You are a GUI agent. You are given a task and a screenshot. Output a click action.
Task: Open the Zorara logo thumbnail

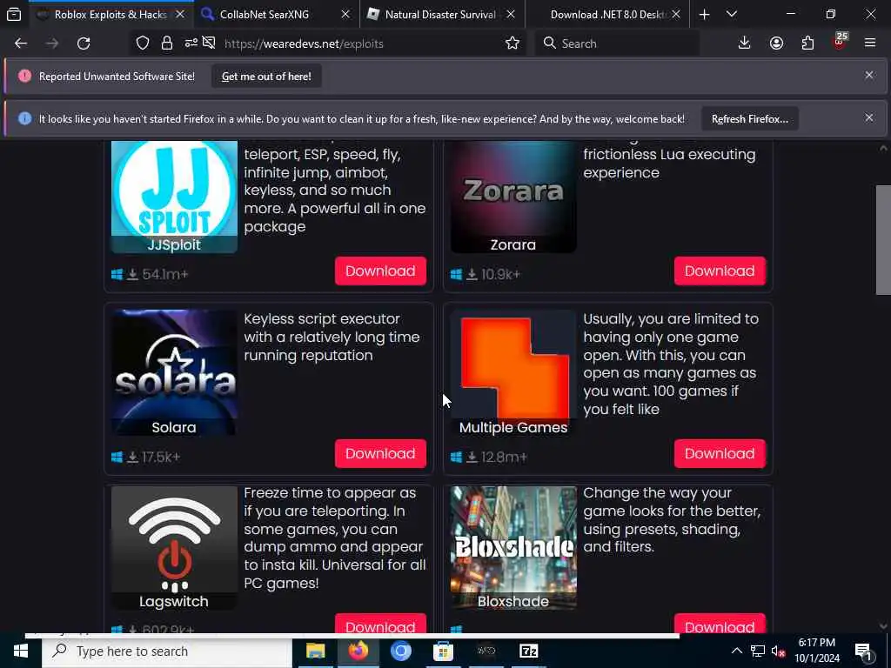[x=513, y=197]
